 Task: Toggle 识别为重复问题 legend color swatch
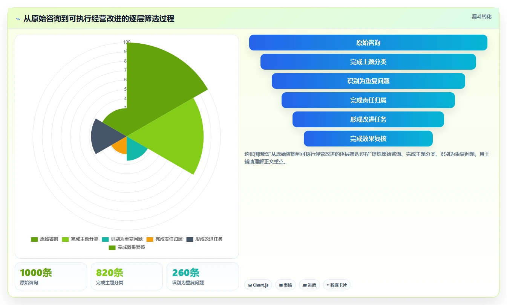106,239
